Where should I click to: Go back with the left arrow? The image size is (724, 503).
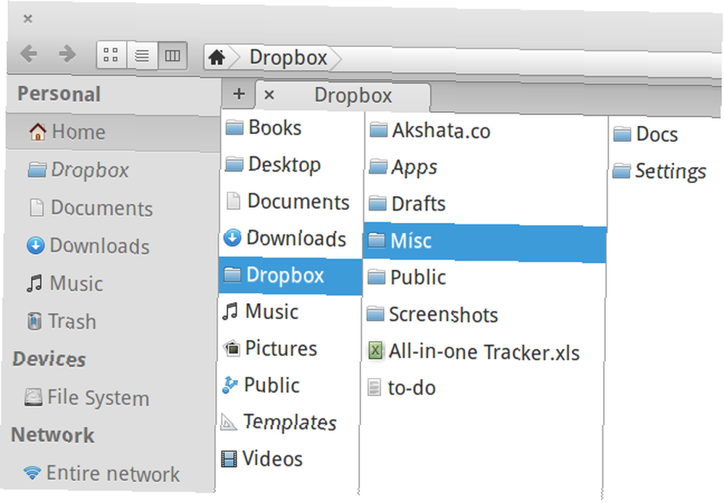pos(29,54)
